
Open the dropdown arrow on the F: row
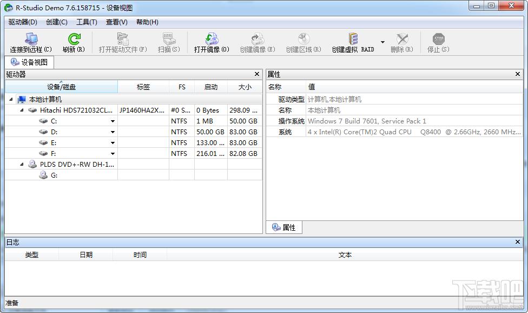[113, 154]
